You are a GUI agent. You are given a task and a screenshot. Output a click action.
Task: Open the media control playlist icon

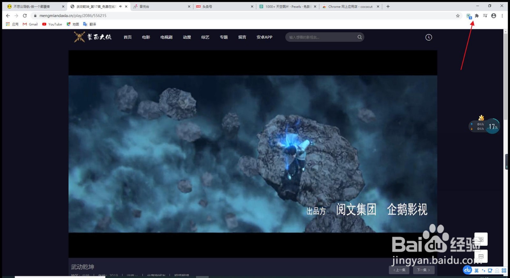click(485, 16)
